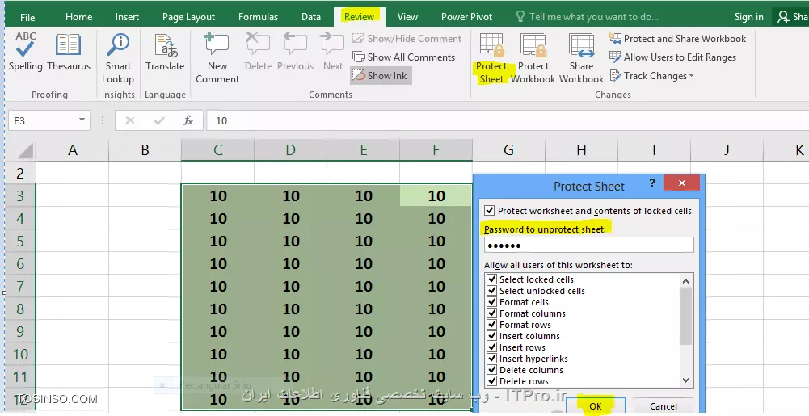
Task: Switch to the Home tab
Action: [x=79, y=17]
